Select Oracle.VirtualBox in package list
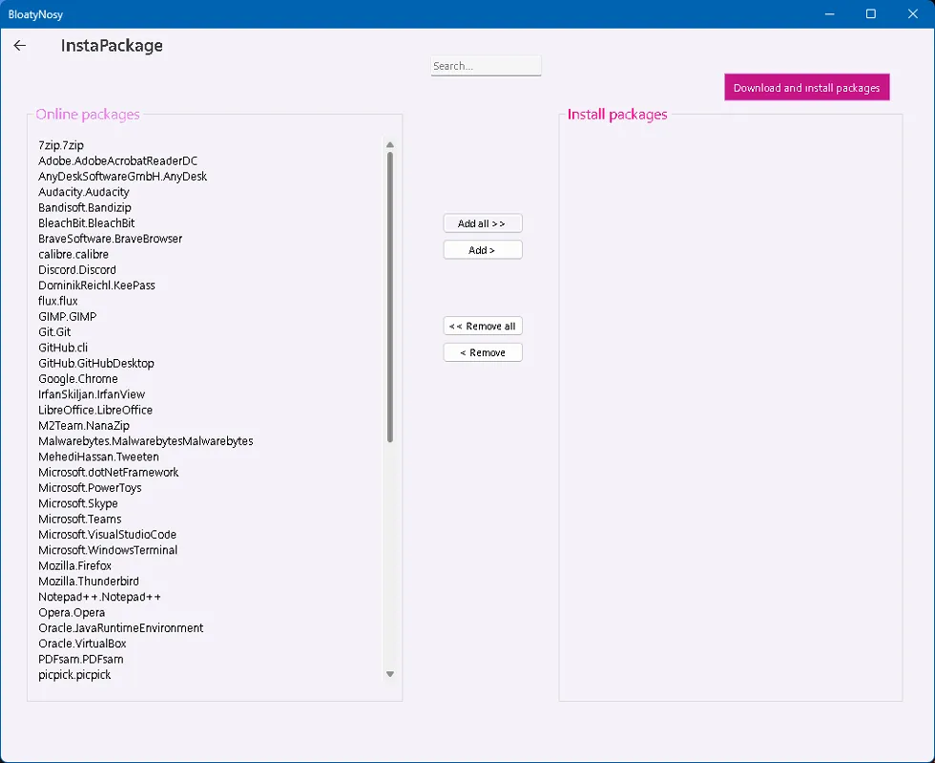Viewport: 935px width, 763px height. click(x=82, y=644)
